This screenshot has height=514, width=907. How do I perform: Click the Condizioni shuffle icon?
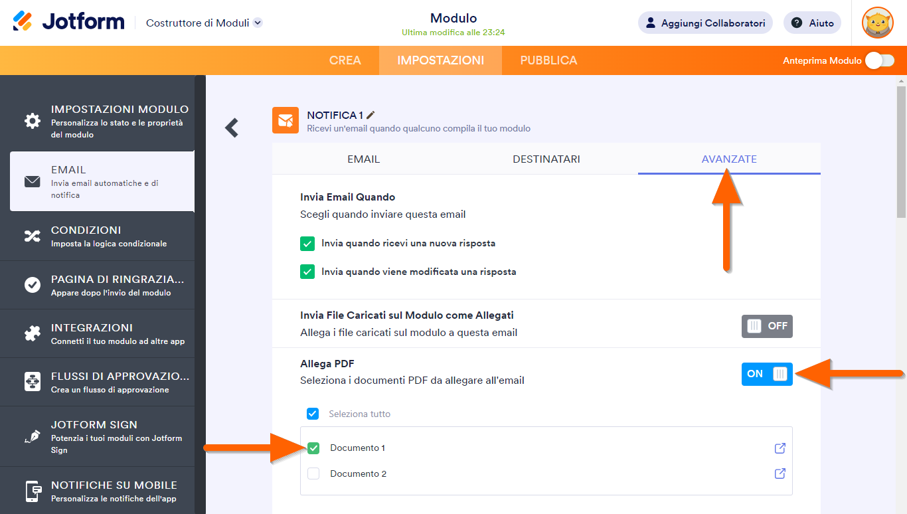coord(32,236)
